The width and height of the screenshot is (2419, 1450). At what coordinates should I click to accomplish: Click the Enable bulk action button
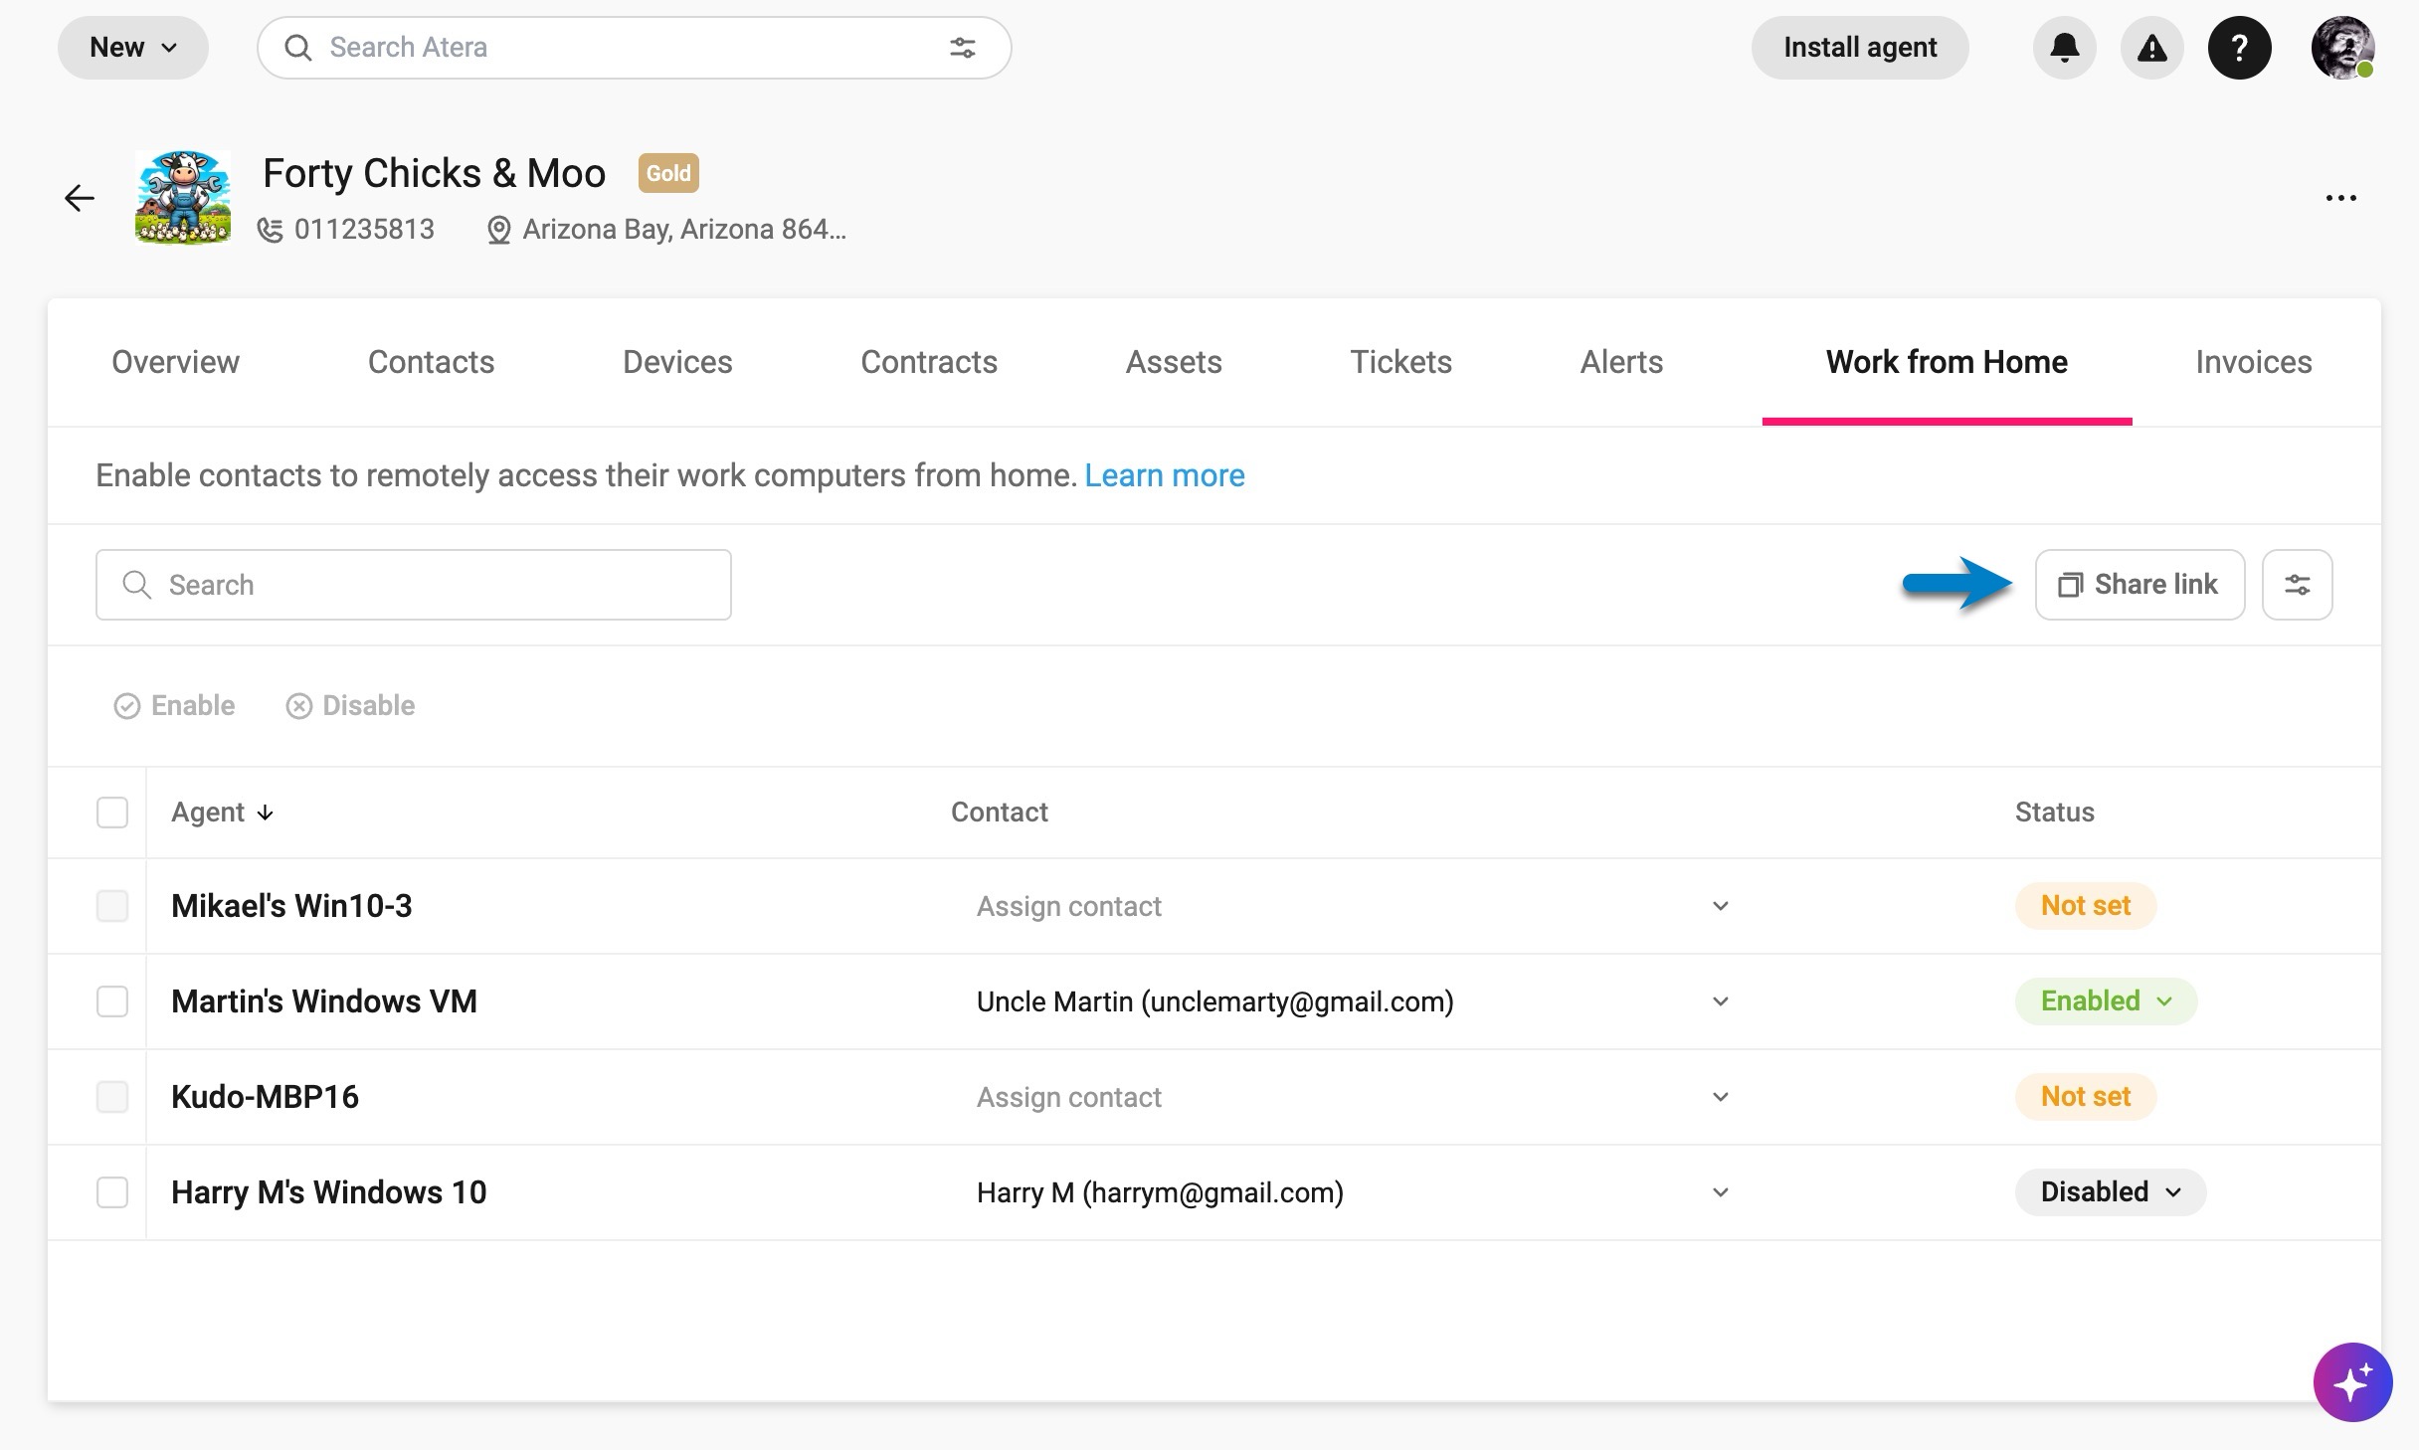coord(175,706)
